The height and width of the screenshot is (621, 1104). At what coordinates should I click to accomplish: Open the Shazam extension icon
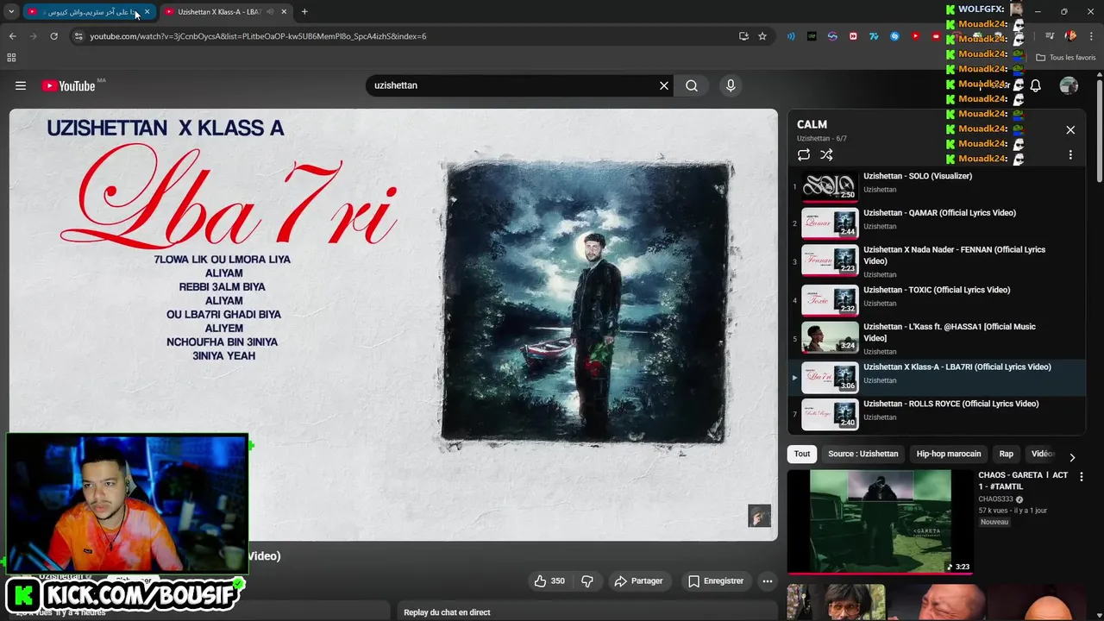tap(894, 36)
